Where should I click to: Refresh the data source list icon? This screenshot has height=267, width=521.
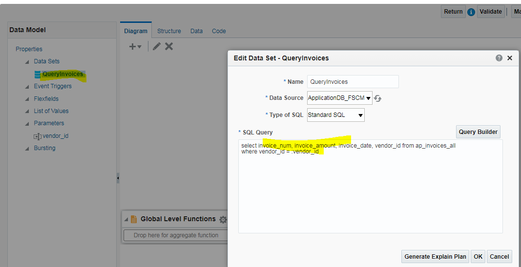tap(378, 98)
